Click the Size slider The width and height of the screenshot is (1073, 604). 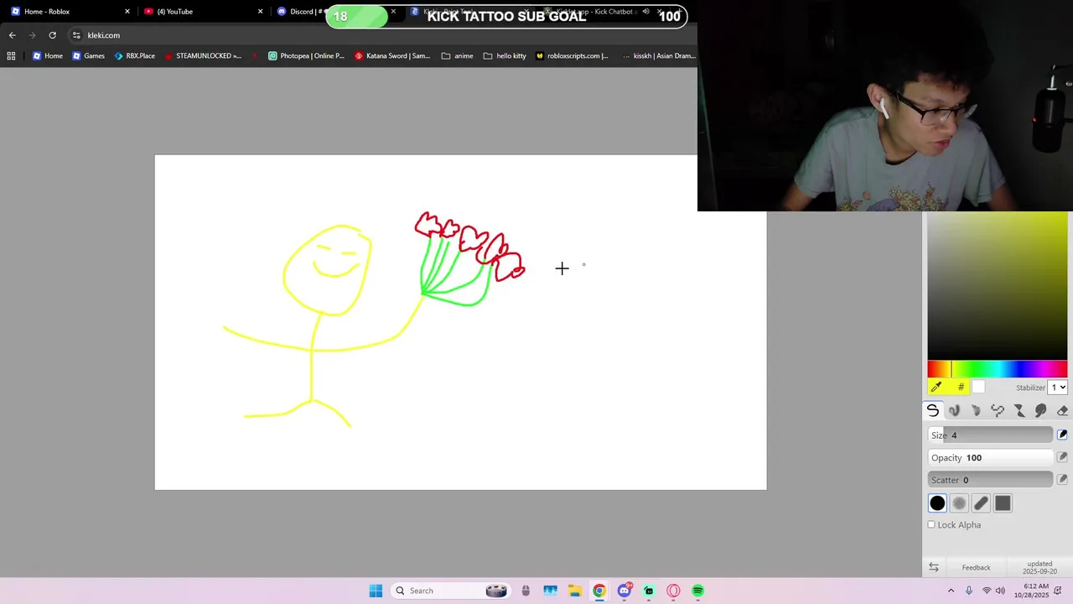[x=990, y=435]
